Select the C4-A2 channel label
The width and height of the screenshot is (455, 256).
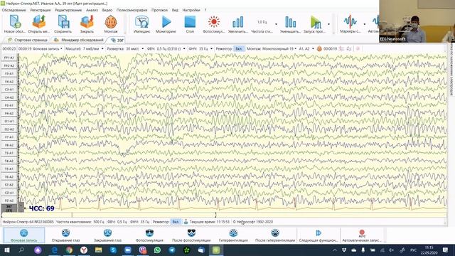click(9, 97)
